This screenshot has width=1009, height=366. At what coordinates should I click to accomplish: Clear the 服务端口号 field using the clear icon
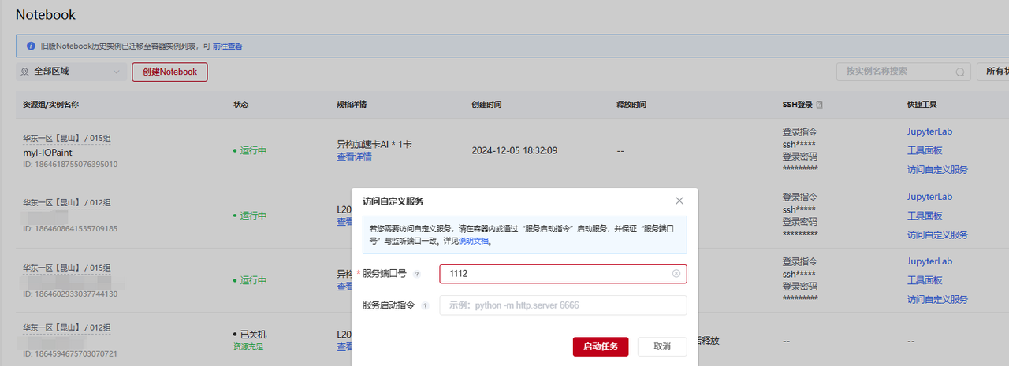tap(676, 274)
